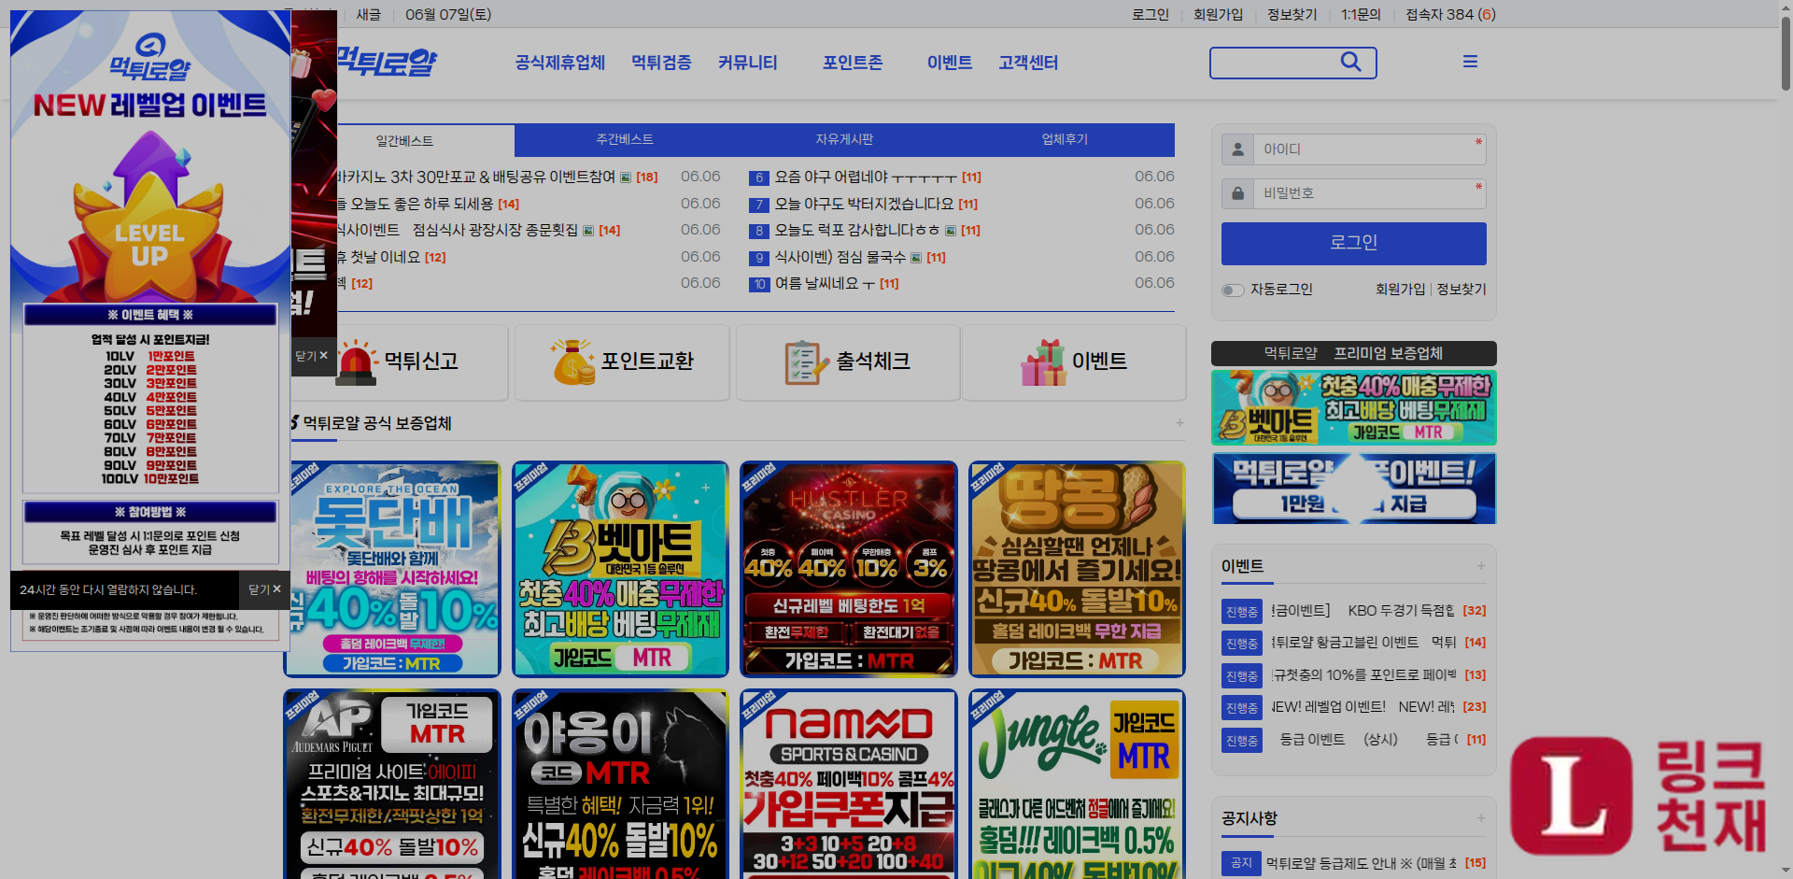Click 회원가입 link in top bar
Viewport: 1793px width, 879px height.
coord(1218,14)
